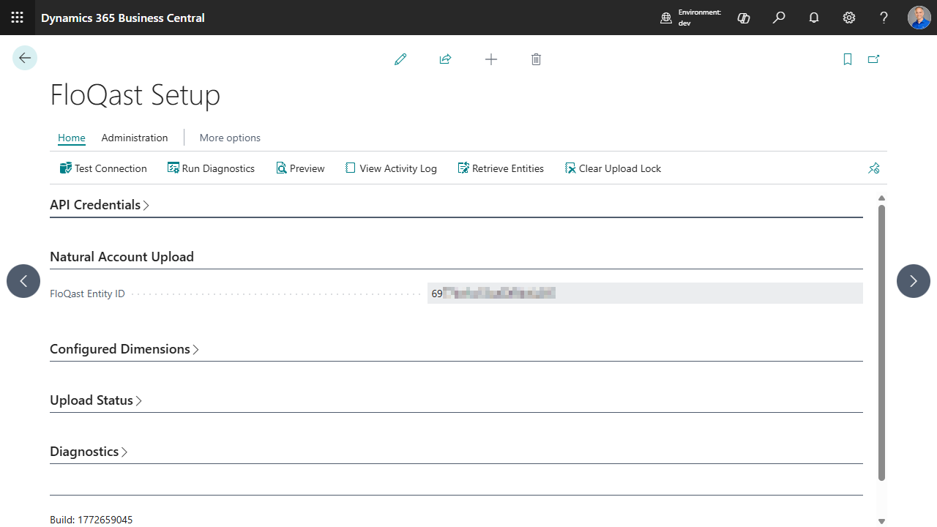This screenshot has height=527, width=937.
Task: Open page in new window icon
Action: [873, 59]
